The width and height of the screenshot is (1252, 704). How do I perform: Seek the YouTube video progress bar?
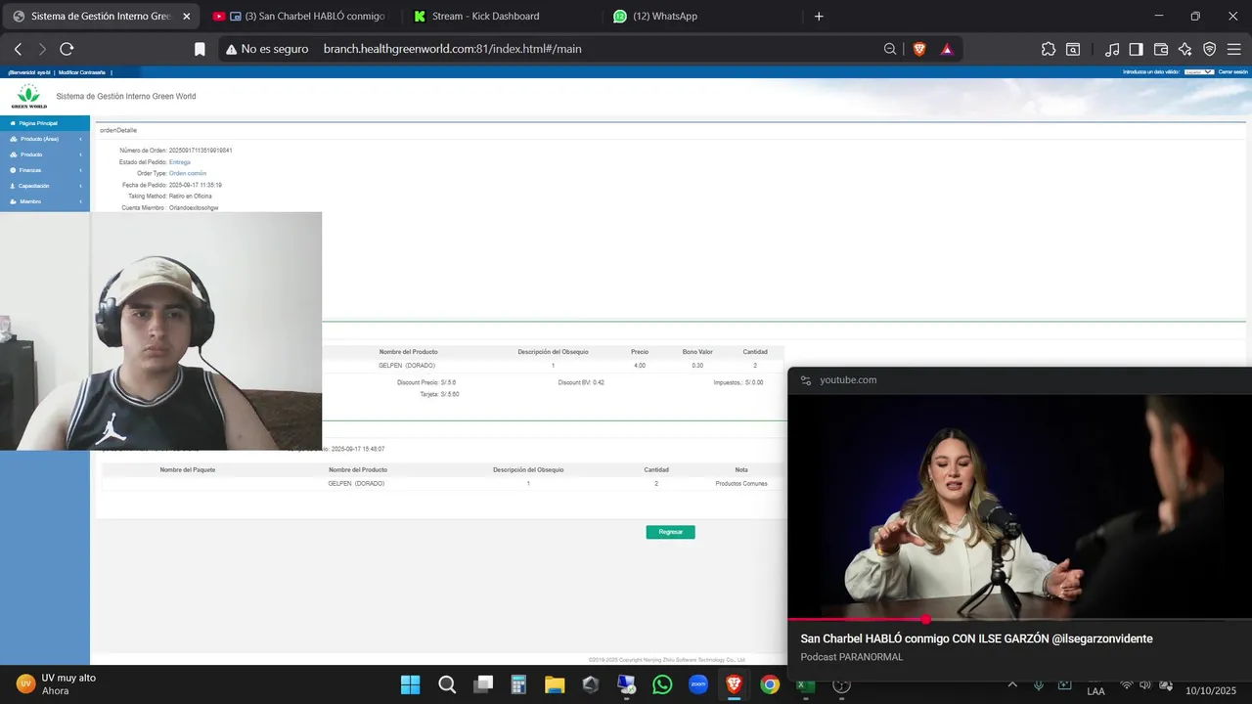pos(1019,619)
